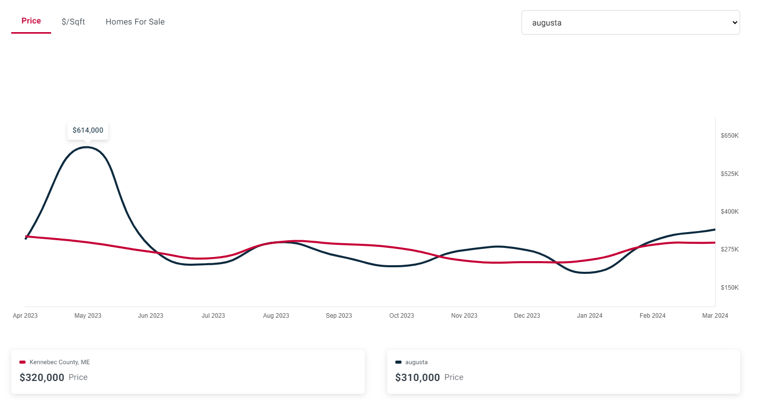Image resolution: width=758 pixels, height=407 pixels.
Task: Click the augusta legend label
Action: 416,362
